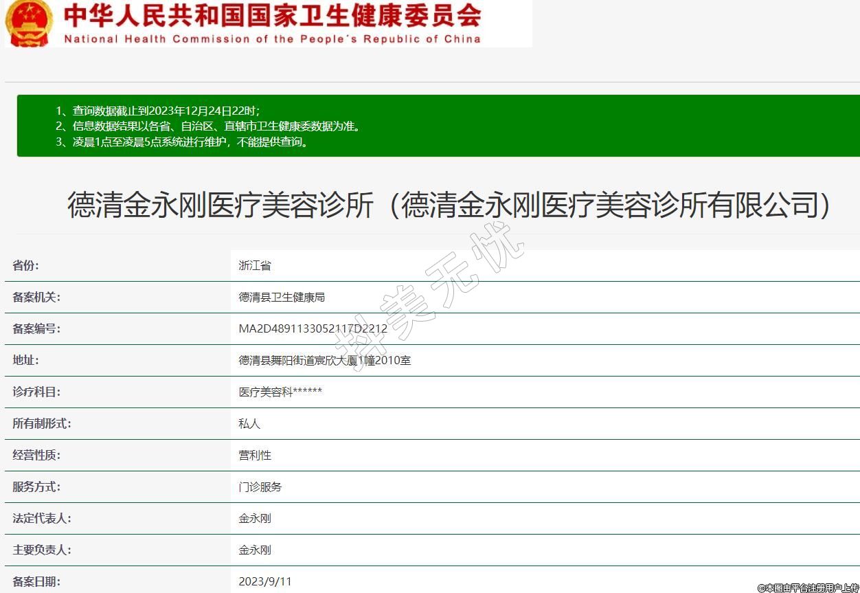Screen dimensions: 860x593
Task: Click the registration number MA2D4891133052117D2212
Action: point(313,328)
